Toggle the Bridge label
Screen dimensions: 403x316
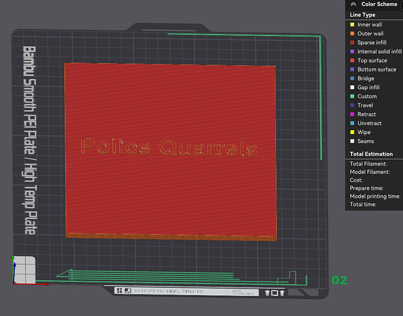pyautogui.click(x=366, y=78)
